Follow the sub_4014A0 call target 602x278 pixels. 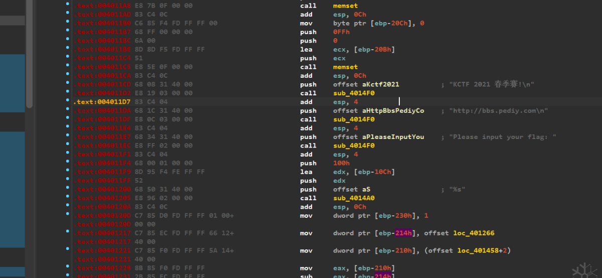[x=354, y=198]
